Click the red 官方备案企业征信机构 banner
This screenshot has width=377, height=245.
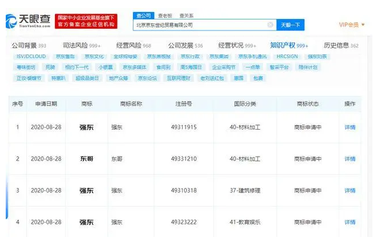(86, 21)
